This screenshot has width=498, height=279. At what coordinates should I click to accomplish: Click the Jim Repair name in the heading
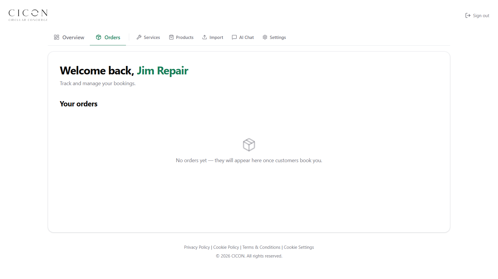(x=163, y=71)
